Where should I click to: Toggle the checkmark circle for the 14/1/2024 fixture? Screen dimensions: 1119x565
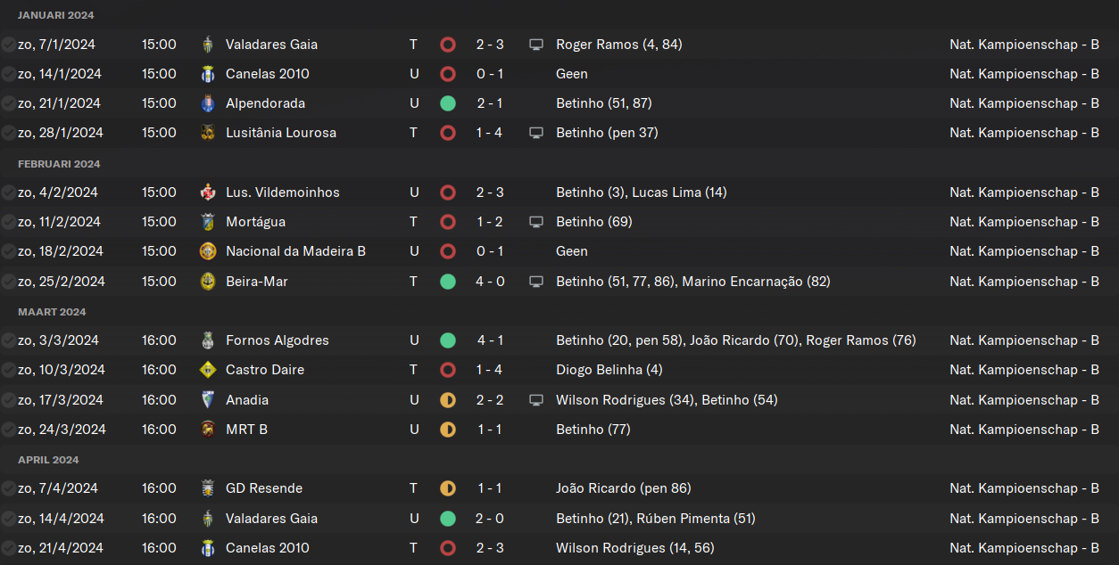8,74
